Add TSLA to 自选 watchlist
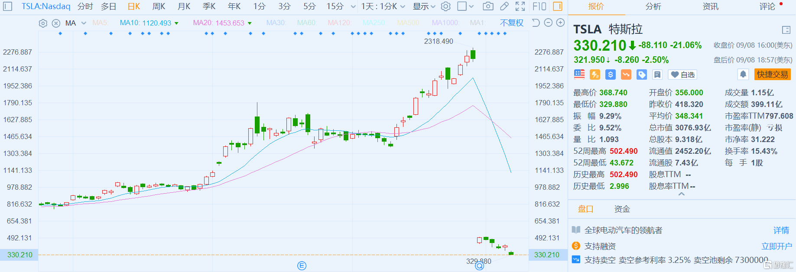Screen dimensions: 796x272 click(x=682, y=74)
